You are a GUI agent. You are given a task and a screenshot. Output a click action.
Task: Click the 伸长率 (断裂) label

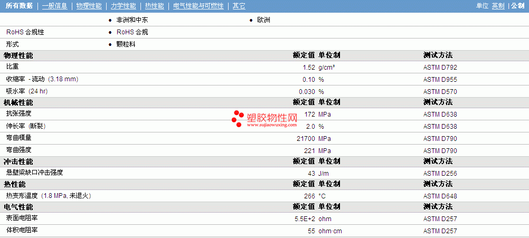click(26, 126)
